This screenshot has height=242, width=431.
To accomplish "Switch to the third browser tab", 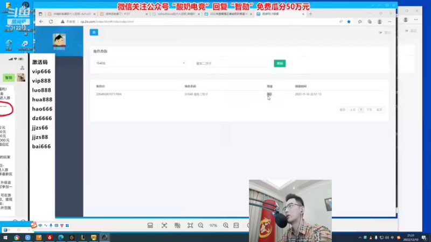I will pyautogui.click(x=176, y=14).
